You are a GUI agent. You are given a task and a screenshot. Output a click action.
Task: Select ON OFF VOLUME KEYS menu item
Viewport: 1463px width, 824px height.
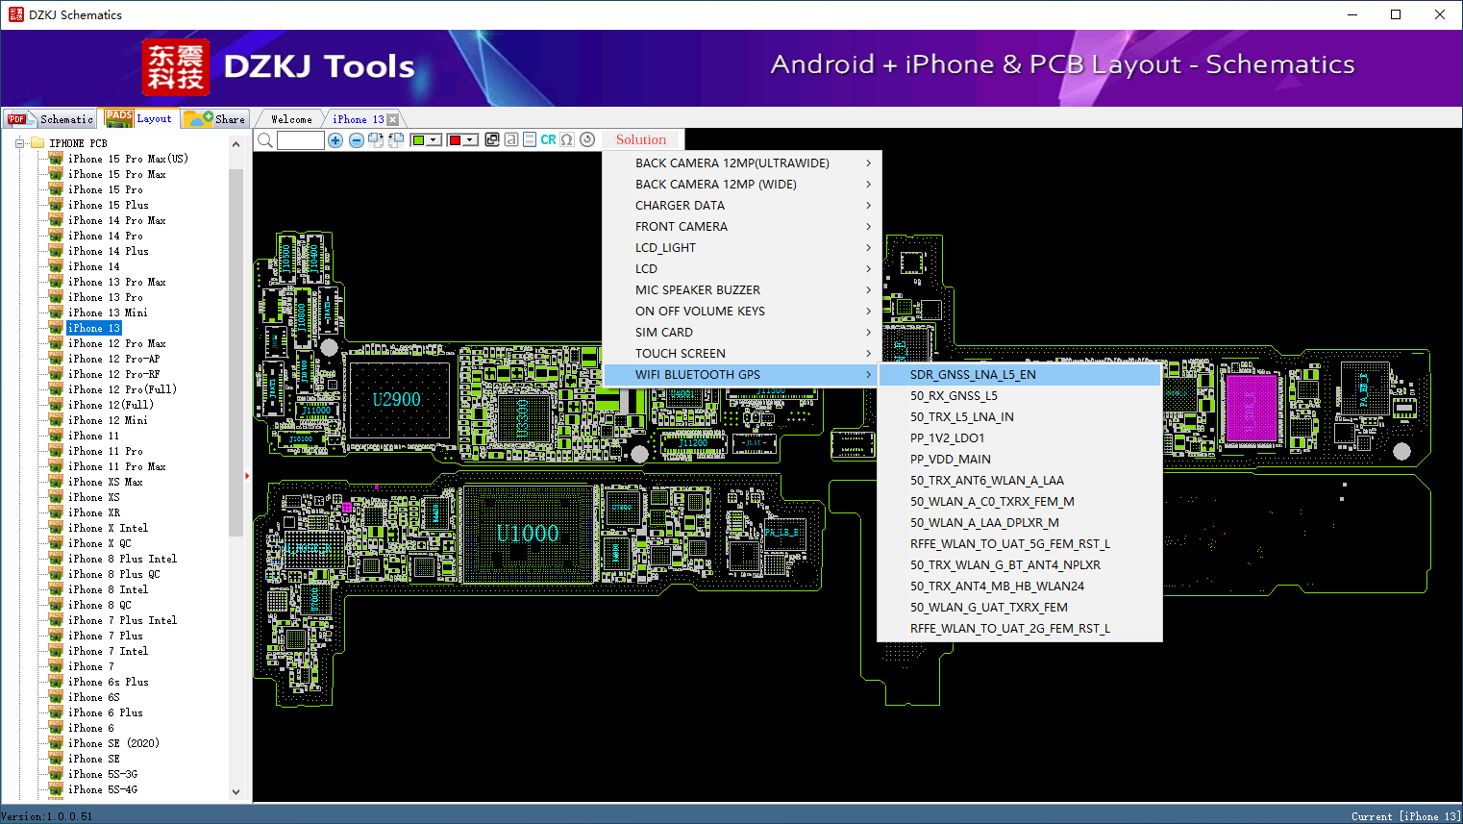[740, 312]
